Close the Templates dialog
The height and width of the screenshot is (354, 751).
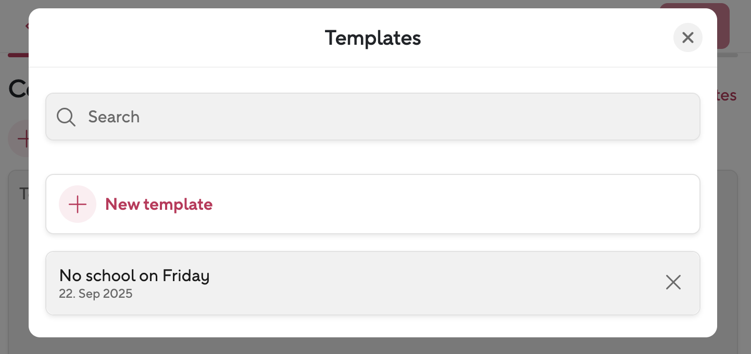click(687, 37)
